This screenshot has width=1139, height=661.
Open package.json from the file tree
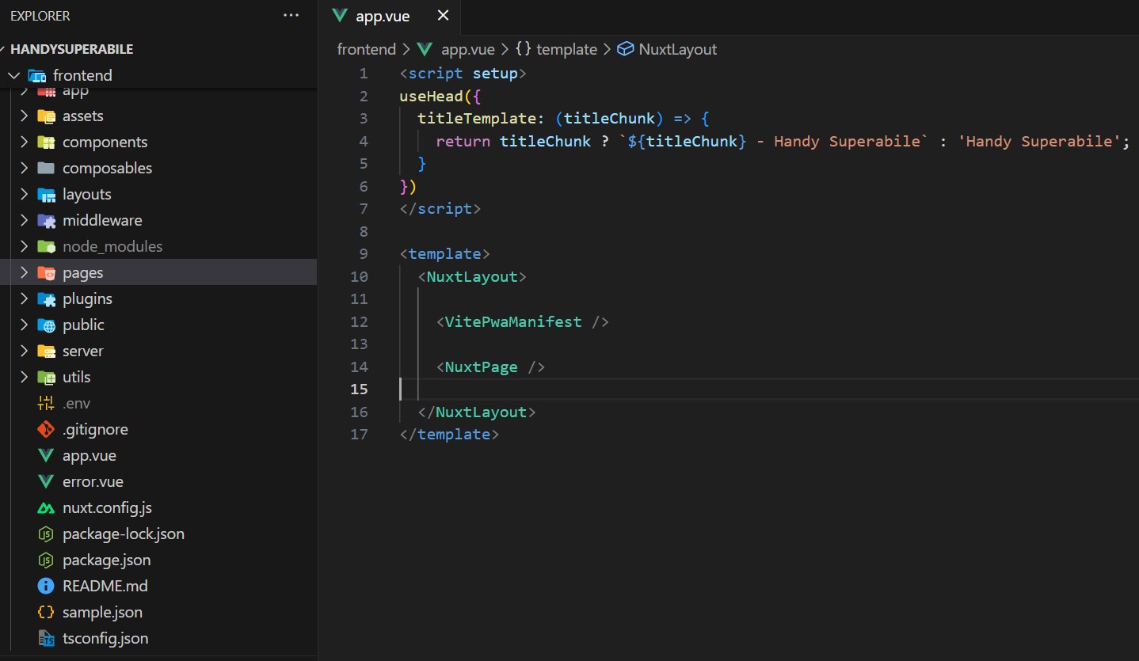107,560
